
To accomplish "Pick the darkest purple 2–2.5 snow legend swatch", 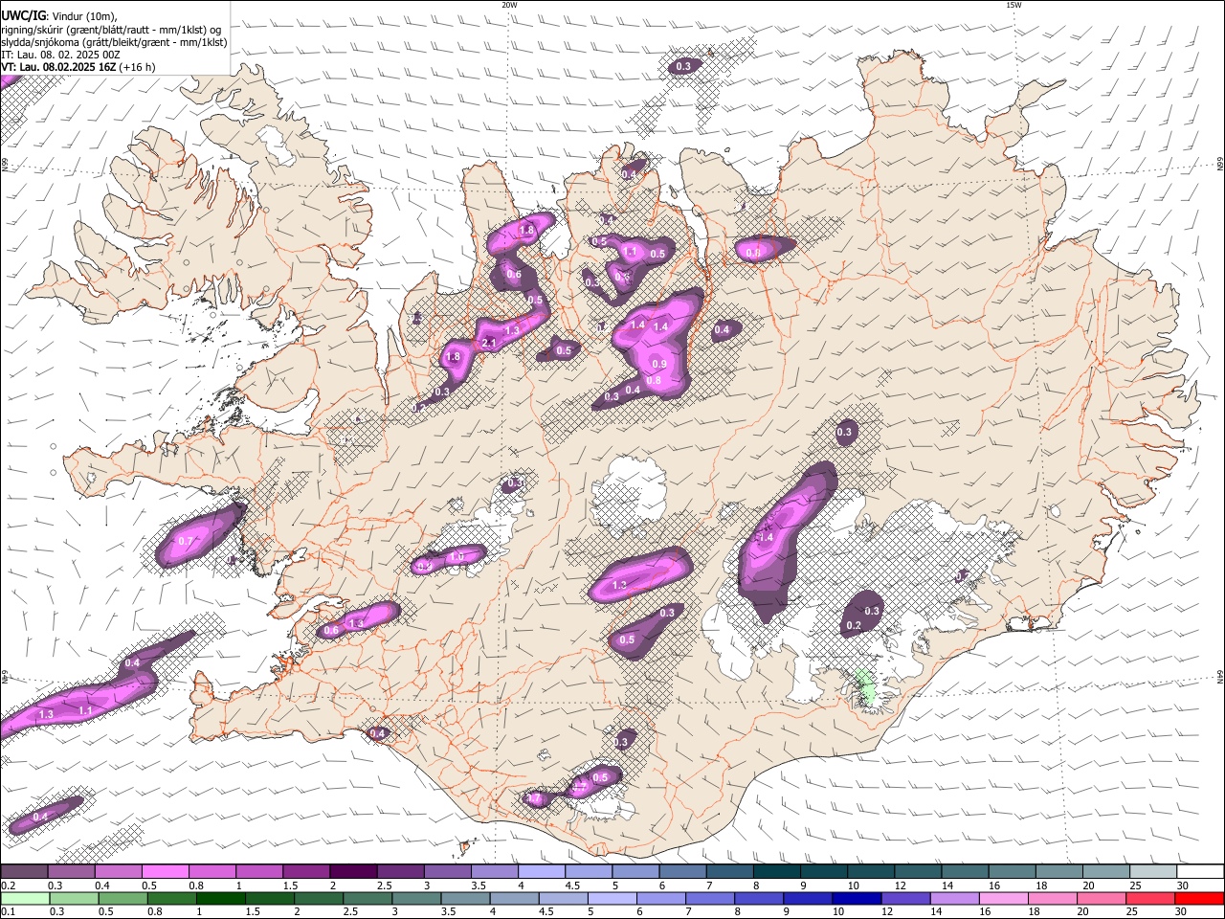I will [353, 872].
